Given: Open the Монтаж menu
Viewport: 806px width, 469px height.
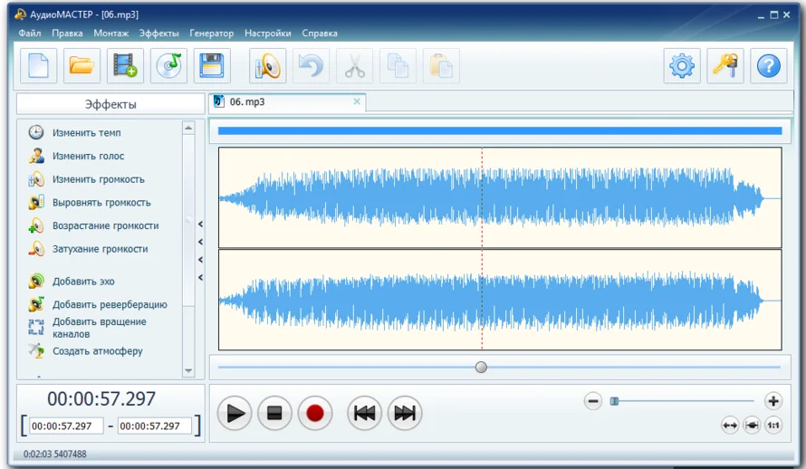Looking at the screenshot, I should click(x=110, y=33).
